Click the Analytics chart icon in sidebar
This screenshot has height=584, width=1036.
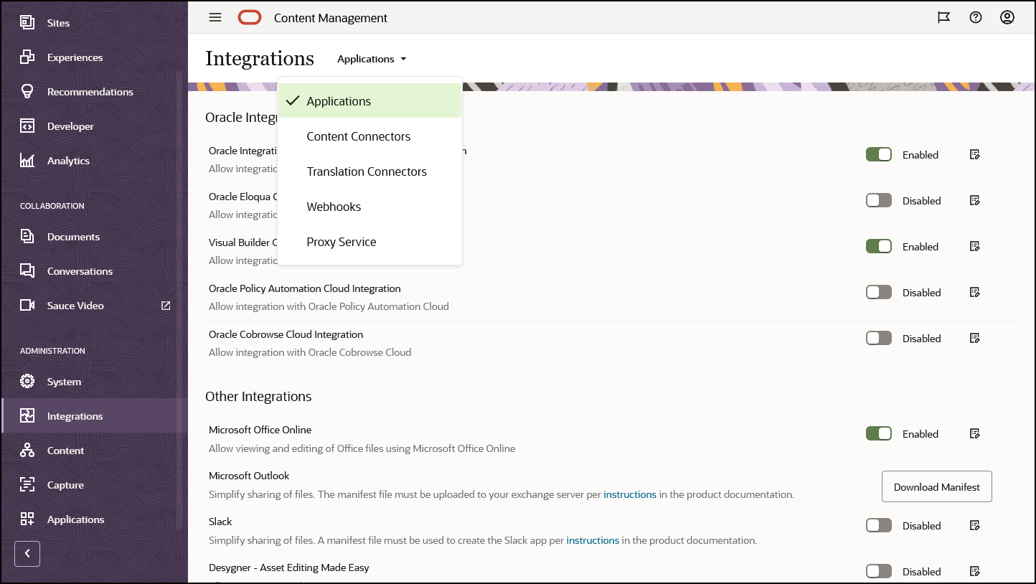27,161
